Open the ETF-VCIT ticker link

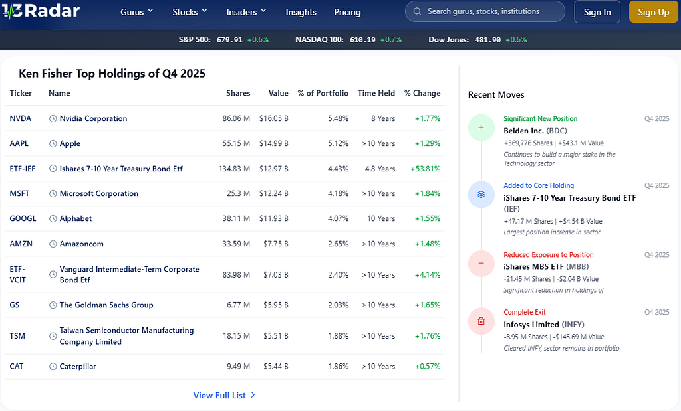(x=18, y=274)
